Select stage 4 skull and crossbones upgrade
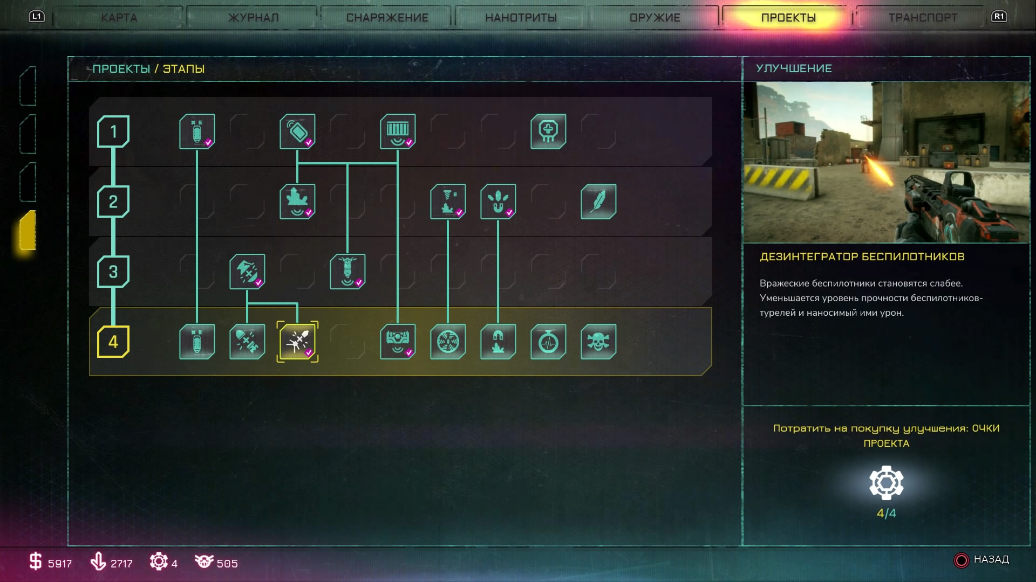The image size is (1036, 582). pos(598,341)
